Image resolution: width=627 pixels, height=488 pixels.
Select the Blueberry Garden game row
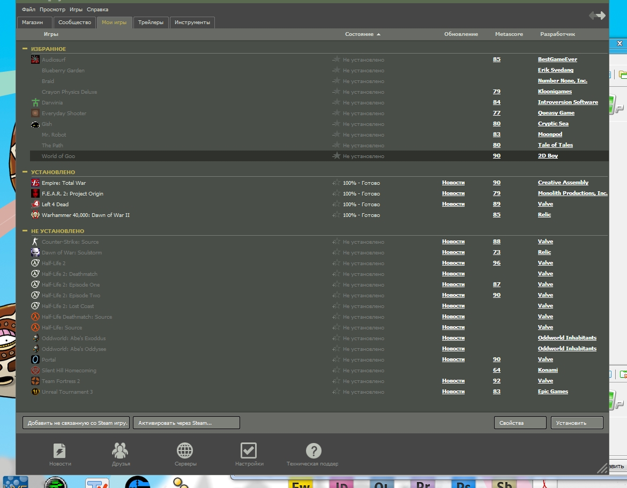pos(319,70)
